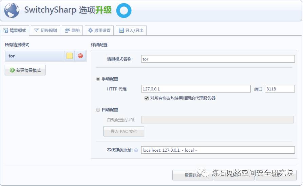This screenshot has width=303, height=186.
Task: Click the 不代理的地址 input field
Action: tap(218, 150)
